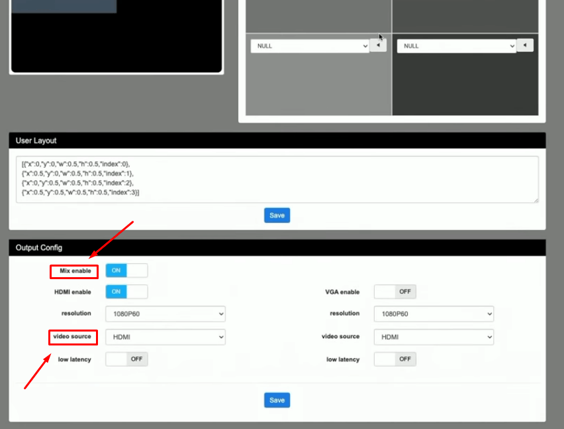Click the black video preview panel

pos(117,40)
